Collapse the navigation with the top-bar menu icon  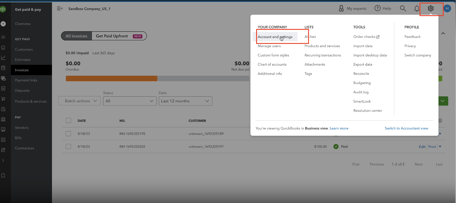pos(60,9)
